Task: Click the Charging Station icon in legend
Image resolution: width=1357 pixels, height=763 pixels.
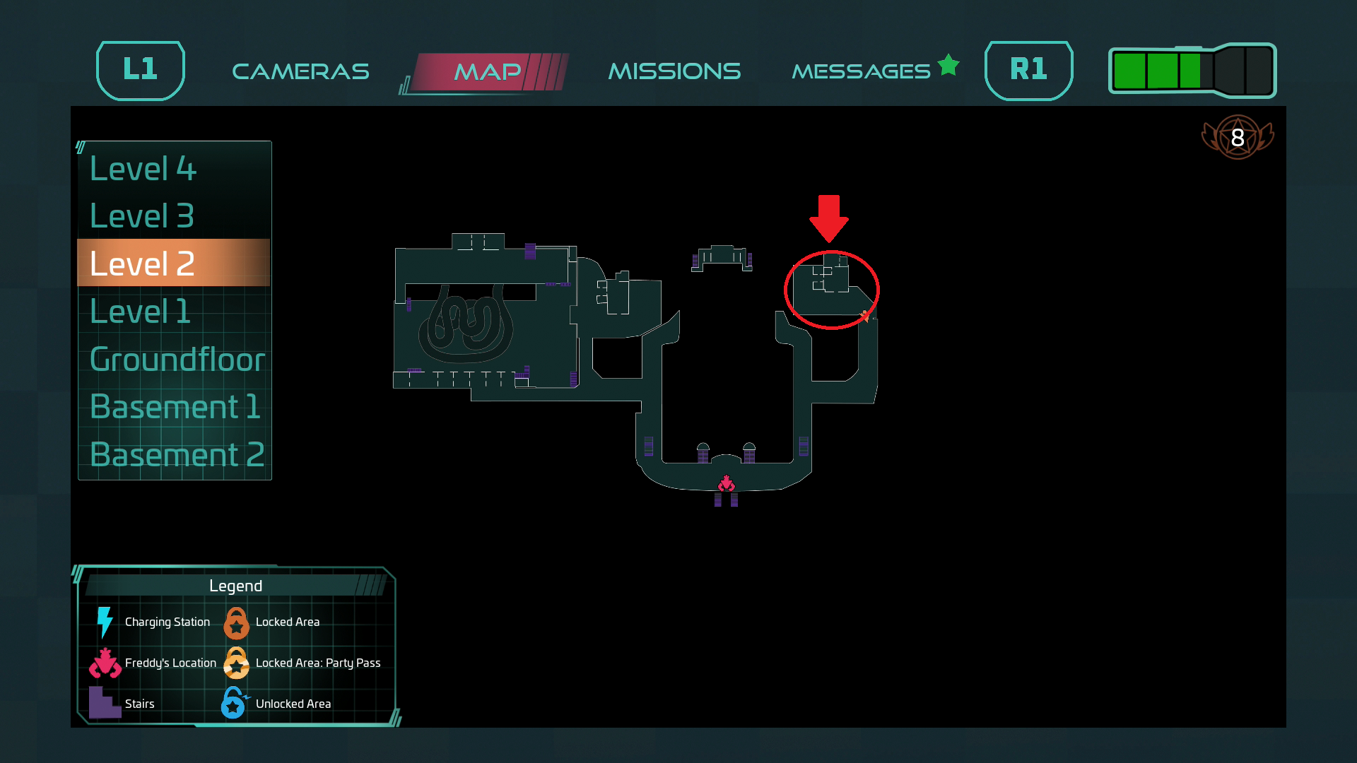Action: click(105, 622)
